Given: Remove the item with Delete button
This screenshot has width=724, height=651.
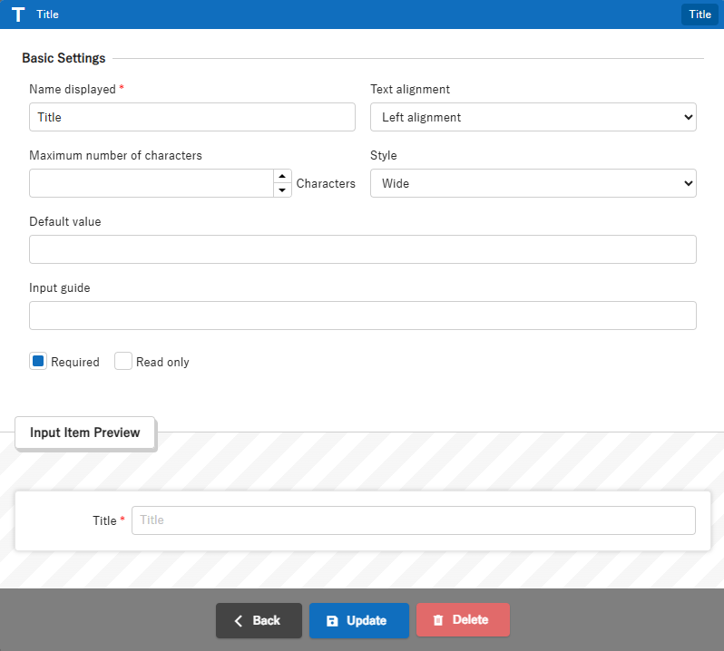Looking at the screenshot, I should [x=463, y=619].
